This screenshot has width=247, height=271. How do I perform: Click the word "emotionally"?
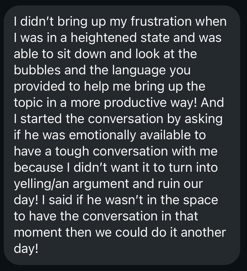99,135
